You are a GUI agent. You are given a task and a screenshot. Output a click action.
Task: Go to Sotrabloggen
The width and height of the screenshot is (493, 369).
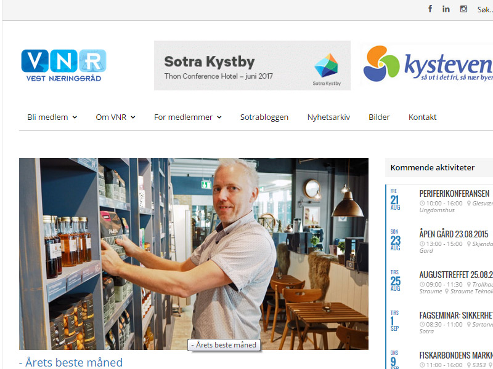[264, 117]
